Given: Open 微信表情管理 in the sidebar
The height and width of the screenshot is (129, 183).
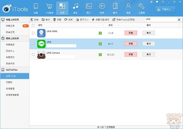Looking at the screenshot, I should pyautogui.click(x=12, y=95).
